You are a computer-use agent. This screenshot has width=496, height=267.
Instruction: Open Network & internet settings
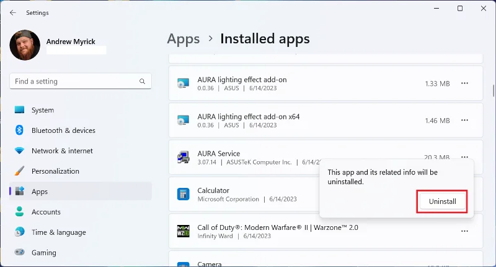tap(62, 151)
